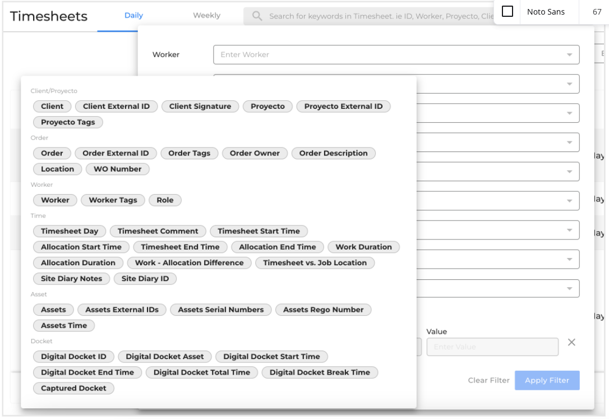This screenshot has height=419, width=609.
Task: Select the Assets chip
Action: pos(53,310)
